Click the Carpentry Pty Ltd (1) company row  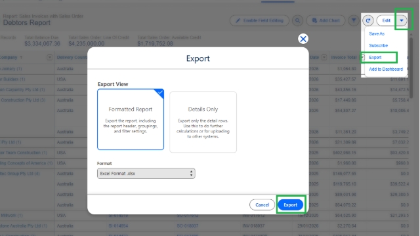[x=22, y=90]
